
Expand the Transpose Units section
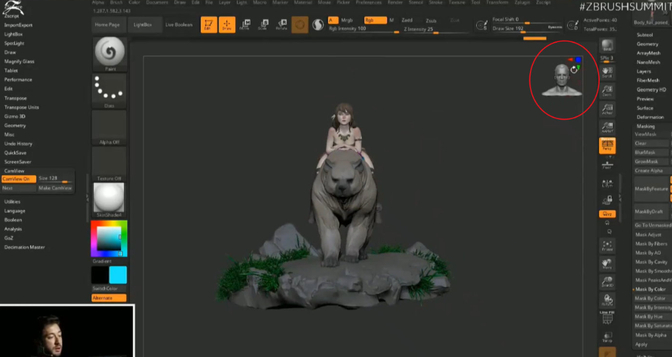point(21,107)
